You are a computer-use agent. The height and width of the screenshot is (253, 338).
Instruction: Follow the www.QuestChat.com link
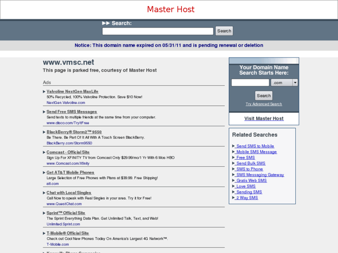[x=64, y=204]
